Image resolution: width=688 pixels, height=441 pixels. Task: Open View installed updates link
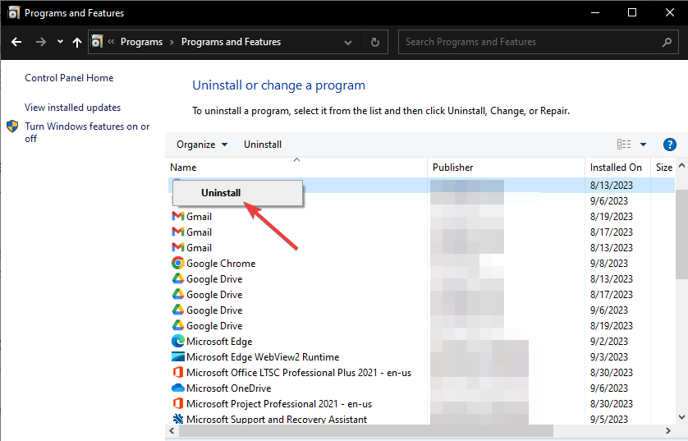(x=72, y=108)
